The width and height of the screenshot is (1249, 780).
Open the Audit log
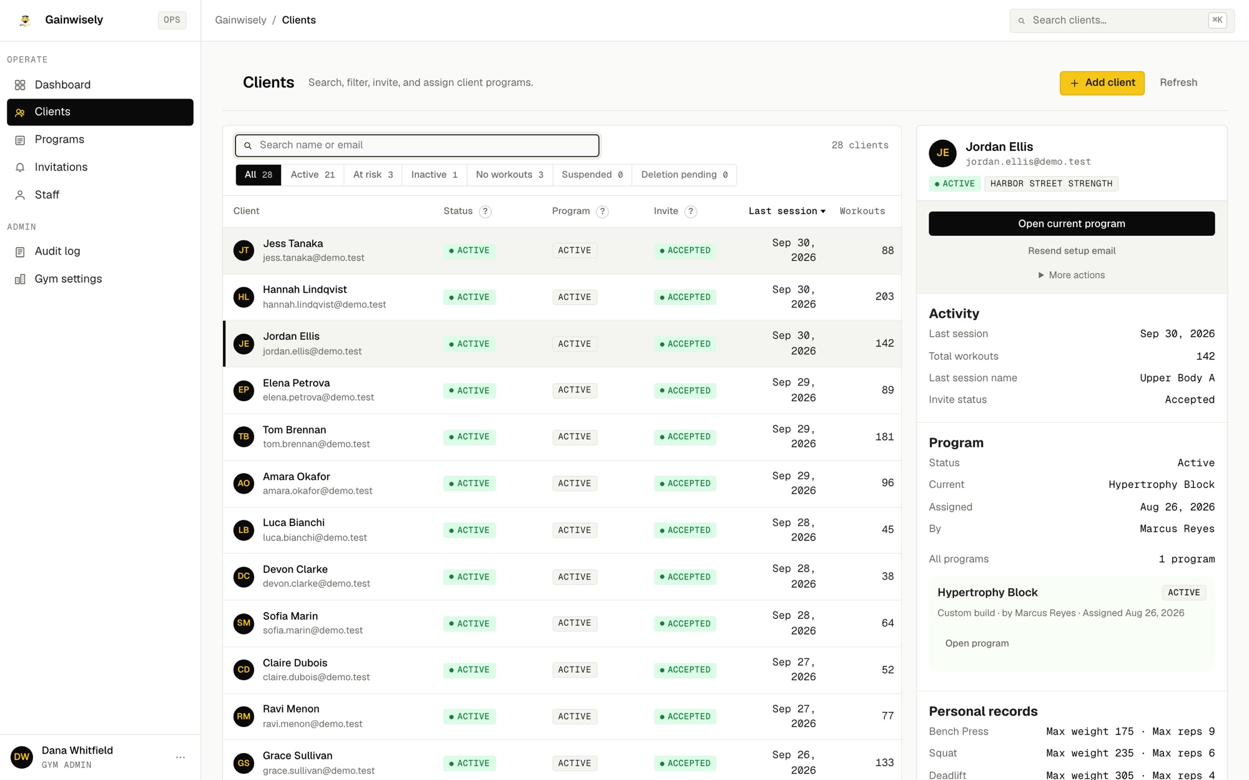[x=100, y=251]
